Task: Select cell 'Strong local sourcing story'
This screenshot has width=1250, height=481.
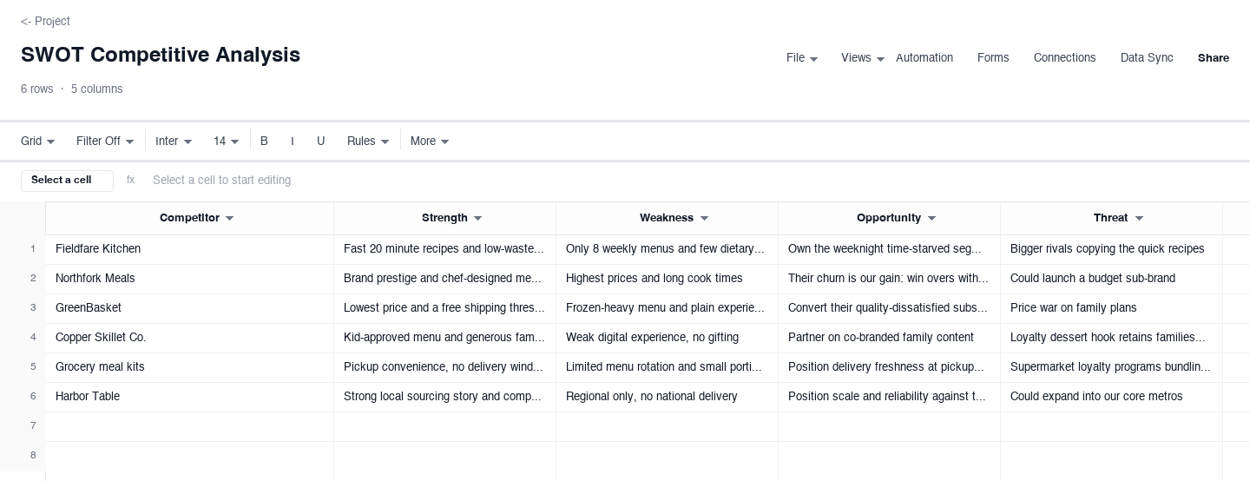Action: click(444, 397)
